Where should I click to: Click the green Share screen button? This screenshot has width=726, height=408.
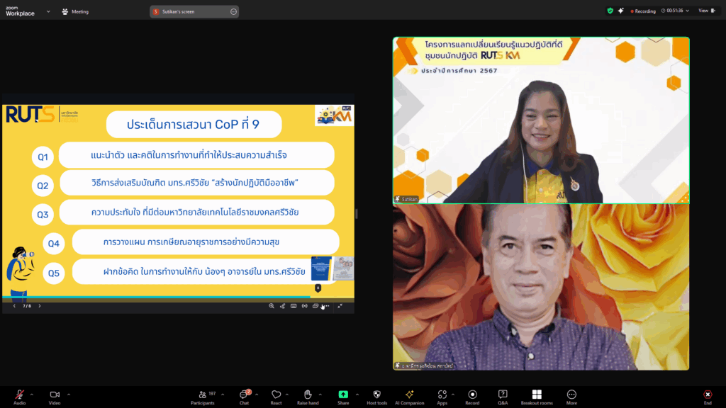tap(343, 397)
